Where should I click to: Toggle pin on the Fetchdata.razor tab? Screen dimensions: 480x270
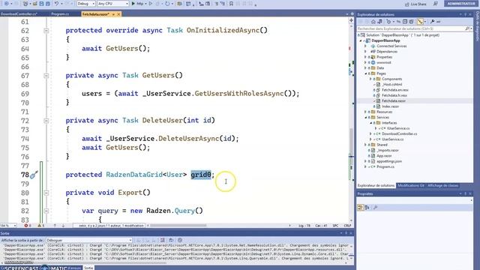[x=113, y=14]
